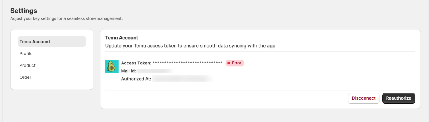This screenshot has height=122, width=429.
Task: Click the Temu Account card heading
Action: pos(122,38)
